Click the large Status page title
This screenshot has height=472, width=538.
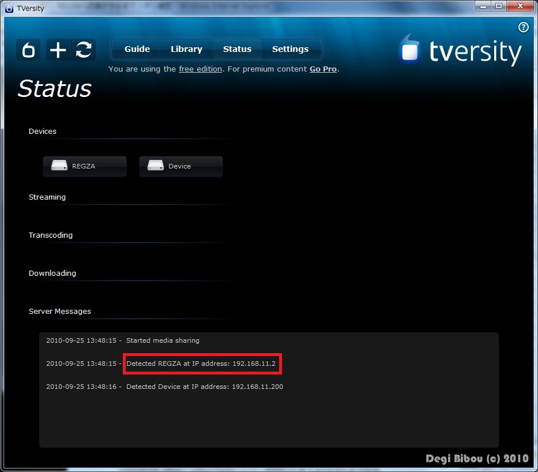pyautogui.click(x=55, y=88)
